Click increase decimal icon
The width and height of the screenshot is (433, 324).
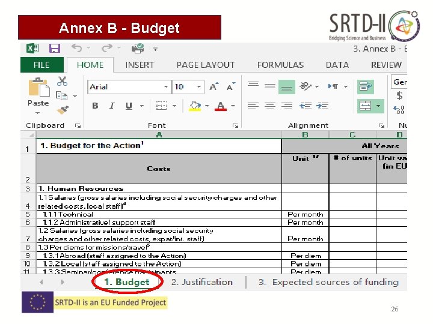pos(399,110)
